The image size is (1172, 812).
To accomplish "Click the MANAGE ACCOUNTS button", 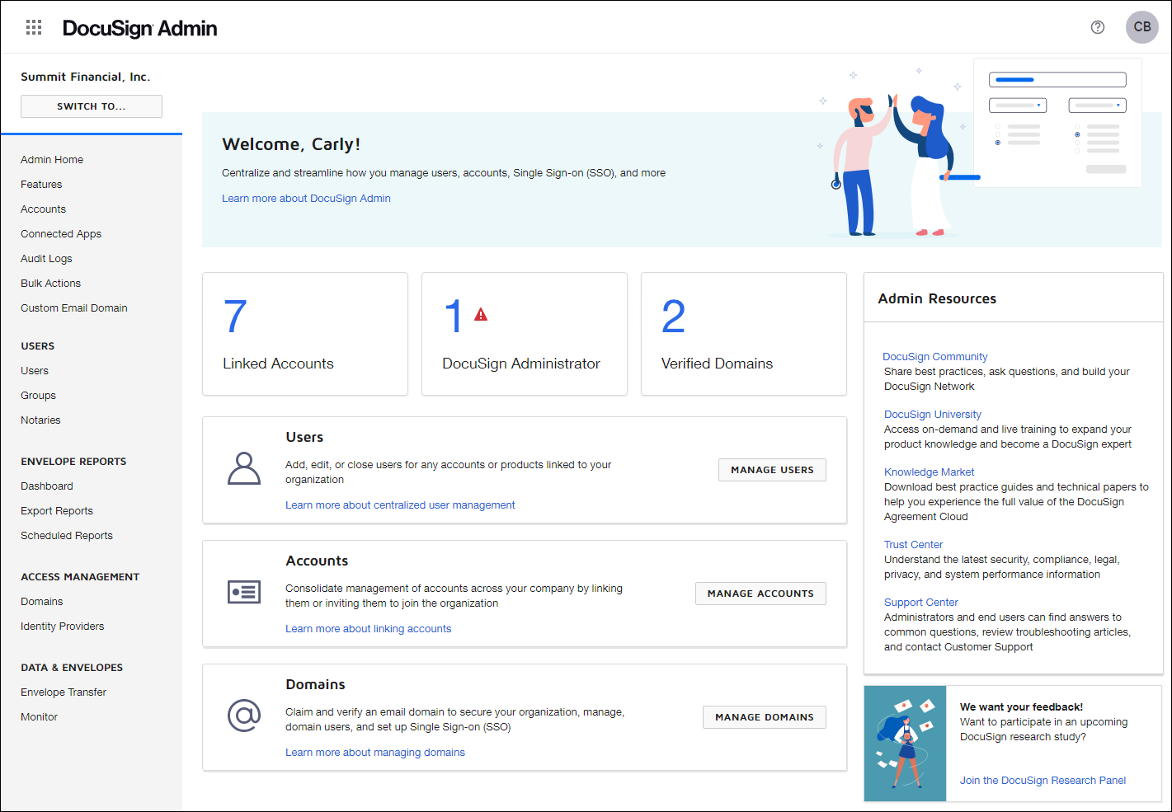I will (760, 594).
